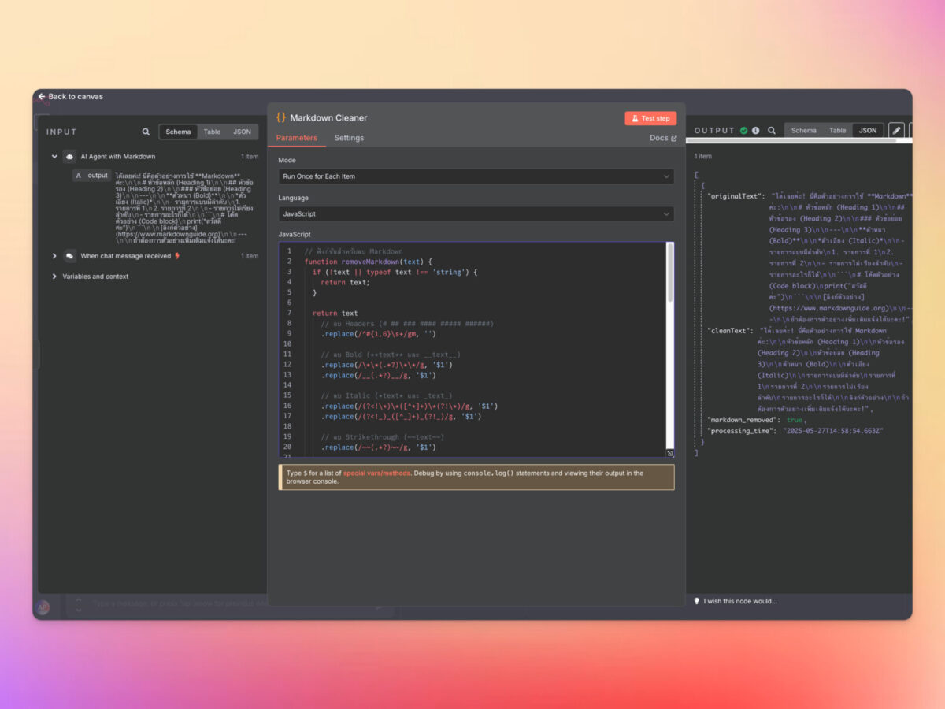The height and width of the screenshot is (709, 945).
Task: Click the "cleanText" key in output JSON
Action: (728, 331)
